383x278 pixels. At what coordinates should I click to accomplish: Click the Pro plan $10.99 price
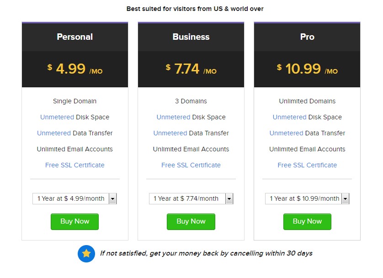pos(303,69)
